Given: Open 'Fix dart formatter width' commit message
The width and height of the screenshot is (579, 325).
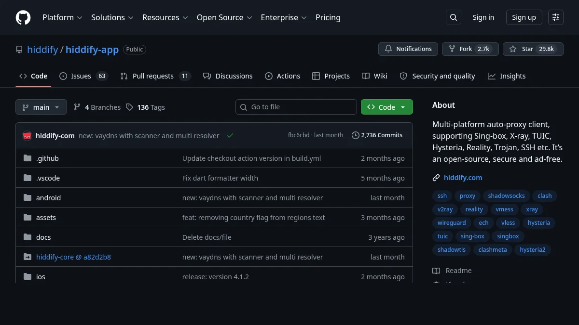Looking at the screenshot, I should click(x=220, y=178).
